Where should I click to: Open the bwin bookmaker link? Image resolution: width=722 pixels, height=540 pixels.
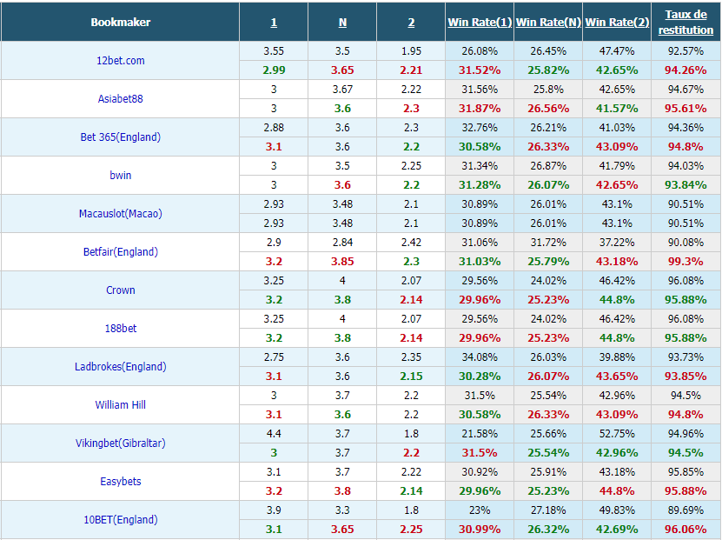coord(121,175)
